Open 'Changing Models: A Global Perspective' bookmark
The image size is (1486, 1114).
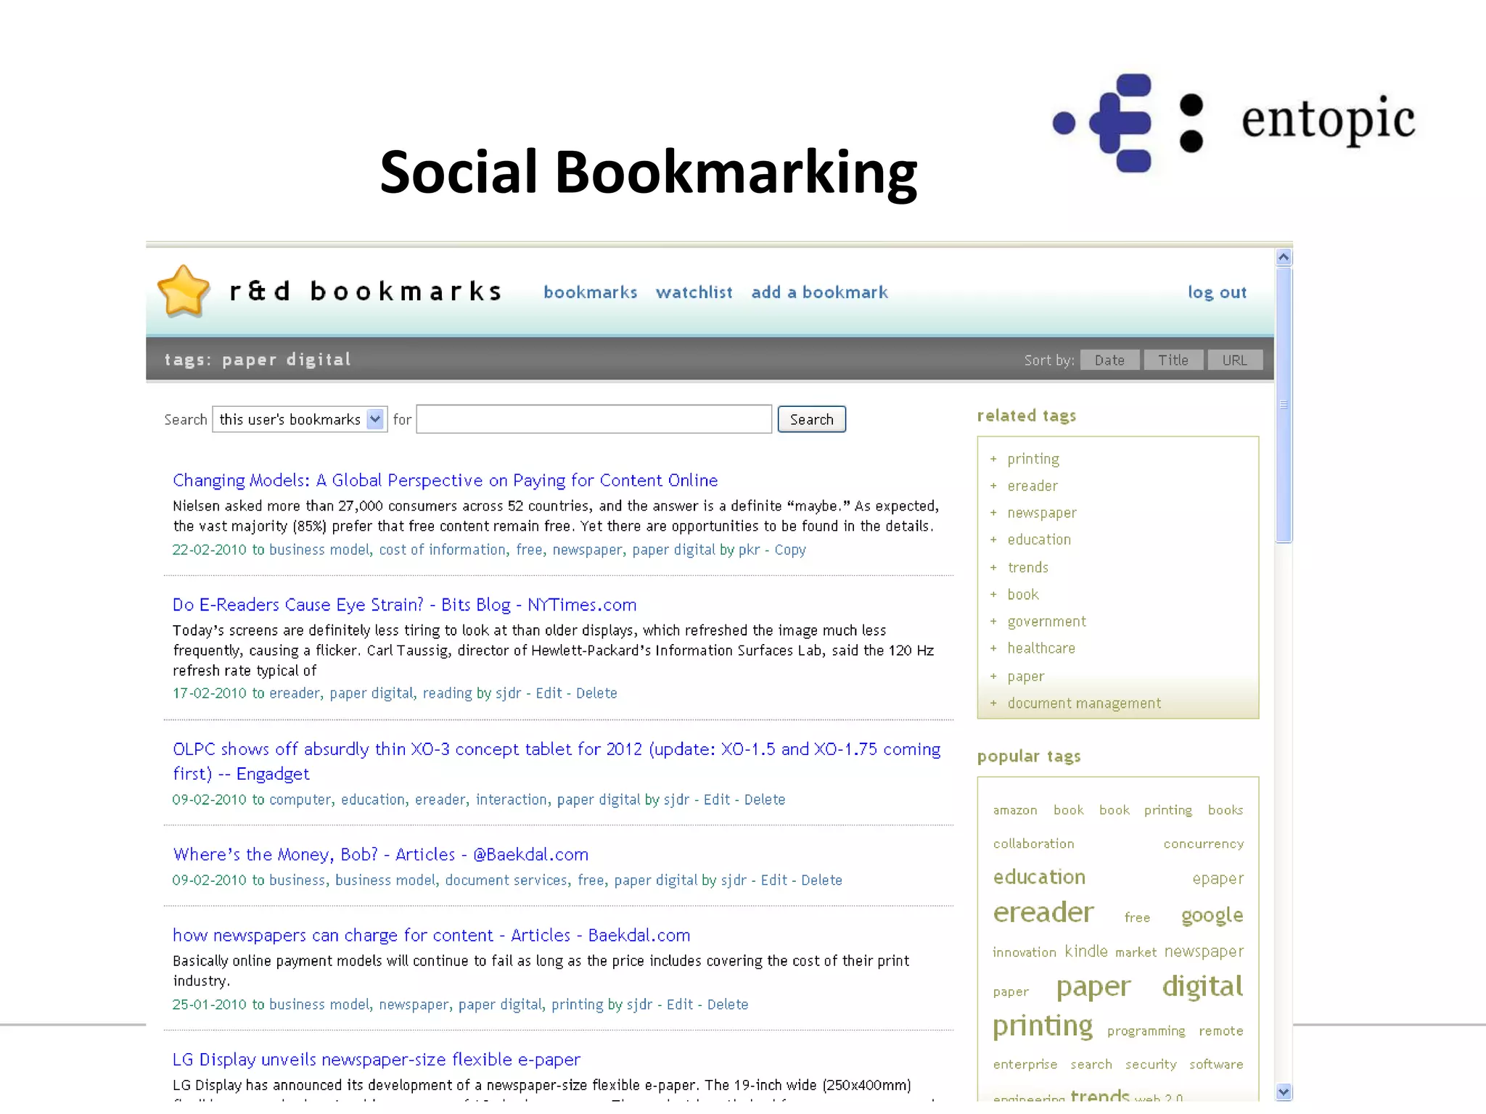coord(445,480)
